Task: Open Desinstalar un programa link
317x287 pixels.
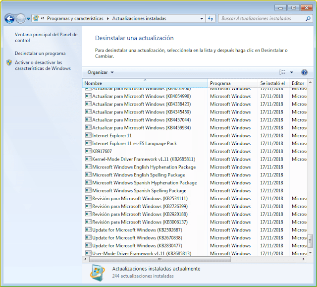Action: tap(40, 54)
